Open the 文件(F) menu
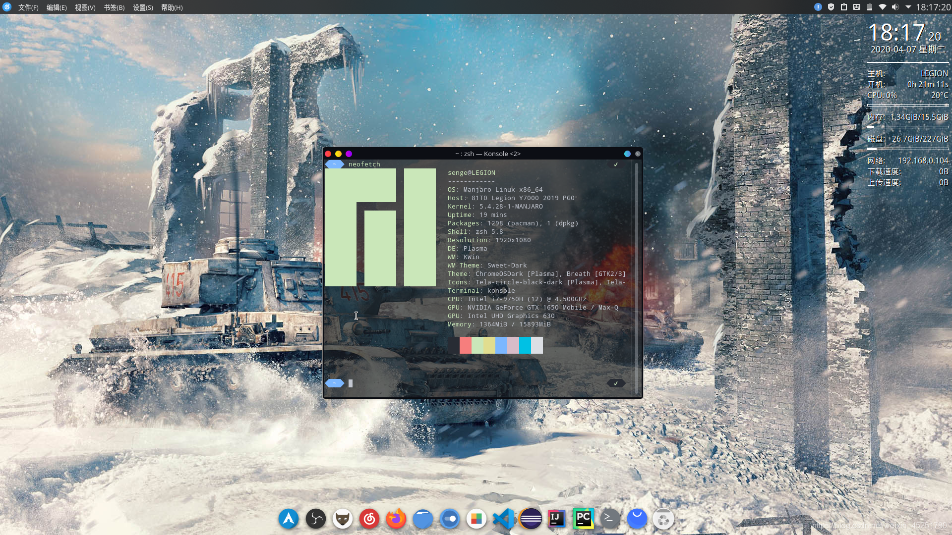This screenshot has height=535, width=952. point(28,7)
